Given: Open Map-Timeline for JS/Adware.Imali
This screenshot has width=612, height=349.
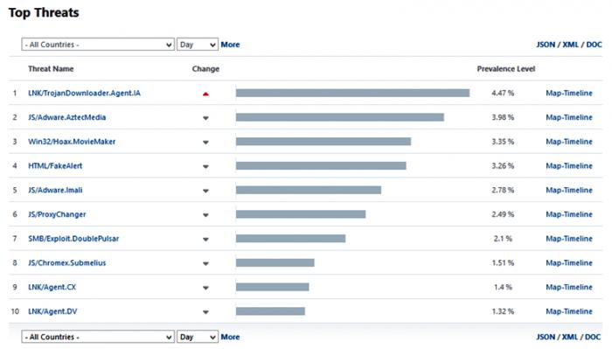Looking at the screenshot, I should 568,190.
